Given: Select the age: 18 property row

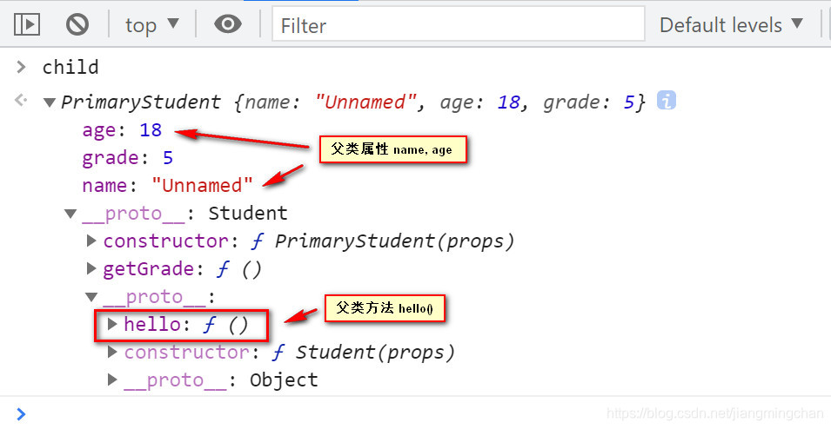Looking at the screenshot, I should [x=122, y=130].
